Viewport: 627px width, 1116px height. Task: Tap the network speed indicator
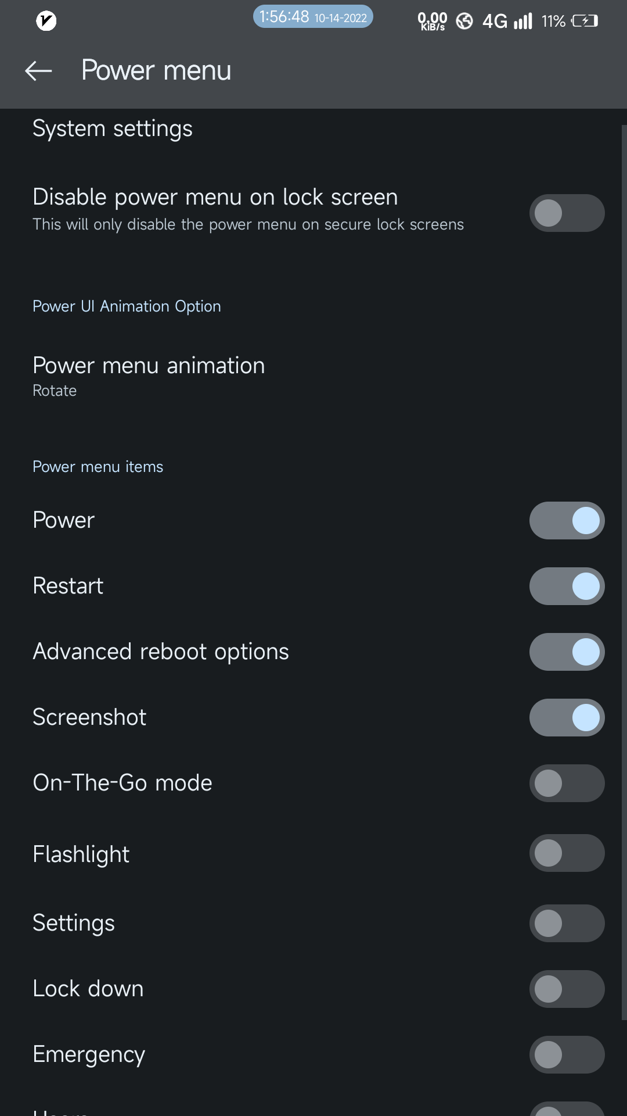pyautogui.click(x=433, y=22)
